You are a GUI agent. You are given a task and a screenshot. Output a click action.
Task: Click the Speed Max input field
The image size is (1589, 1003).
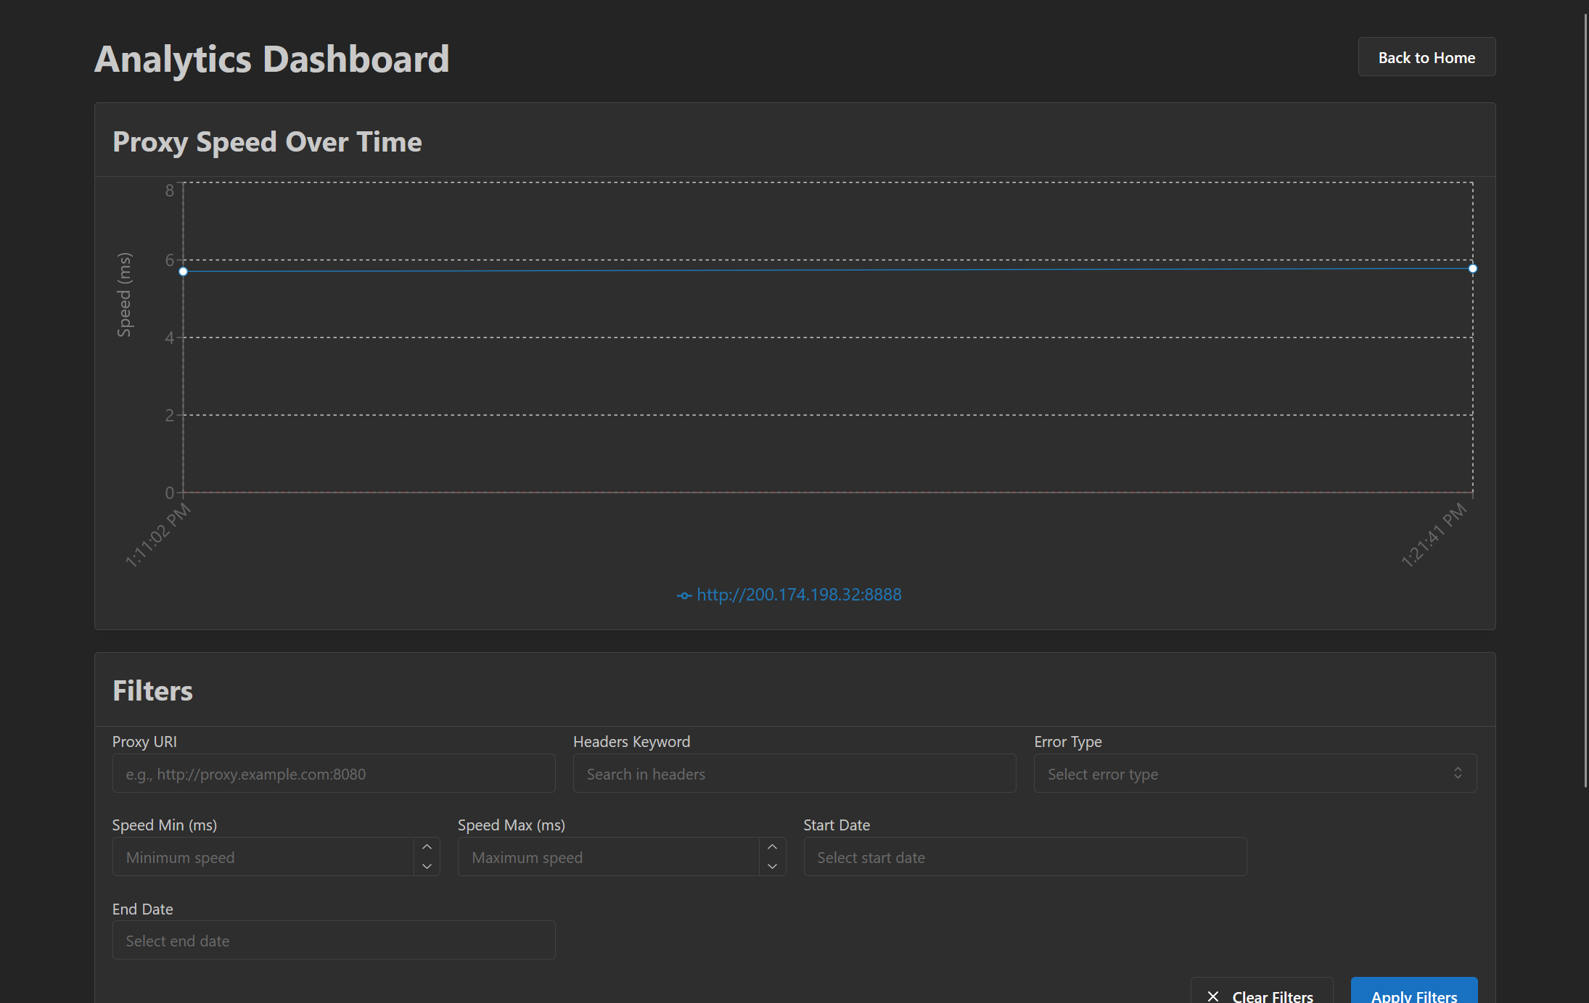click(x=608, y=857)
